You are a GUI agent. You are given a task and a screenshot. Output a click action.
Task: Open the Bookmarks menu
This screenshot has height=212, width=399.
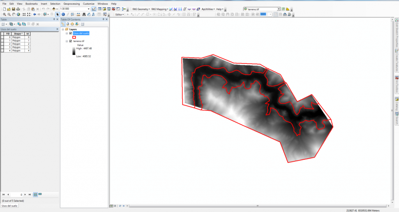point(32,4)
